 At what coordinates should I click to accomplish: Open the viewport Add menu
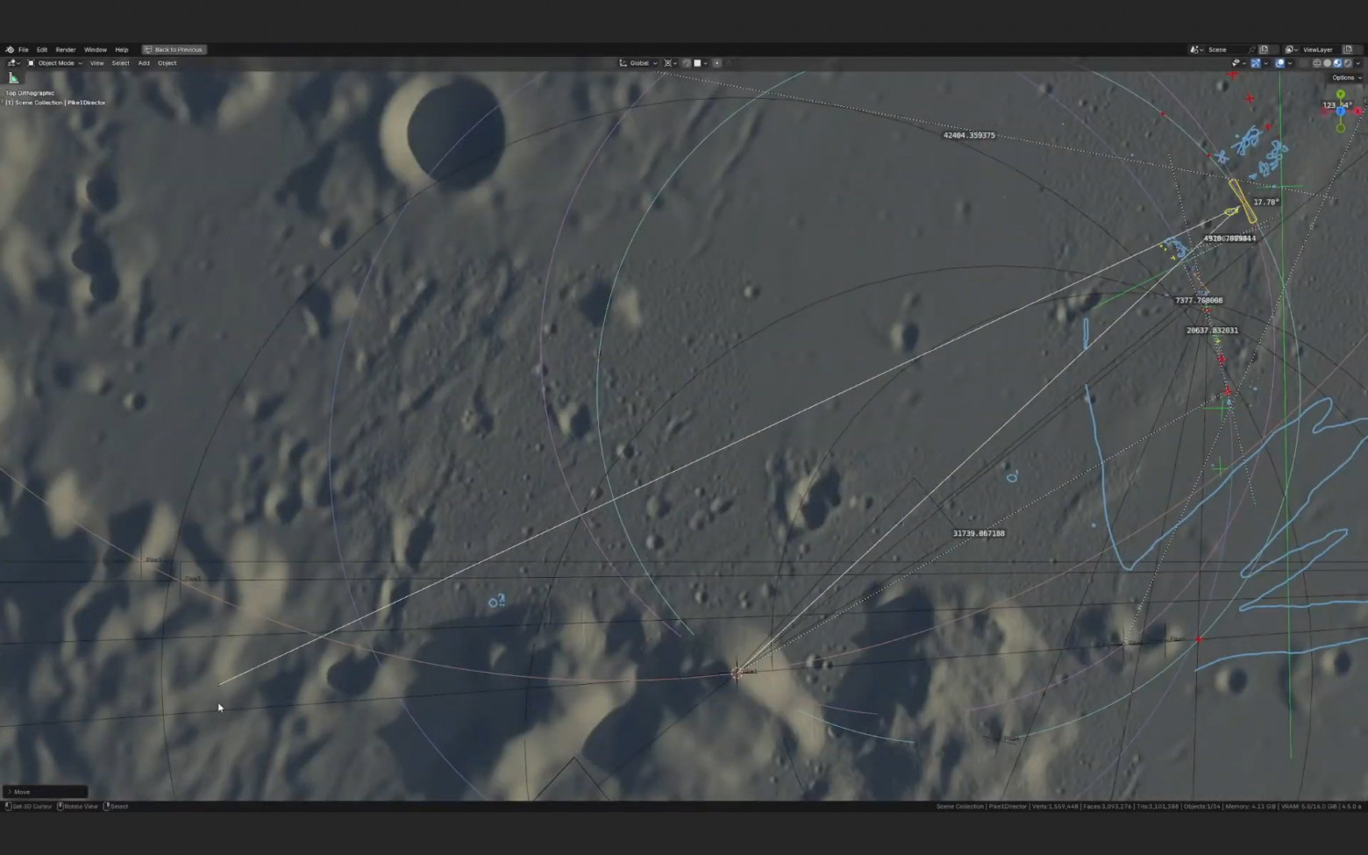144,63
